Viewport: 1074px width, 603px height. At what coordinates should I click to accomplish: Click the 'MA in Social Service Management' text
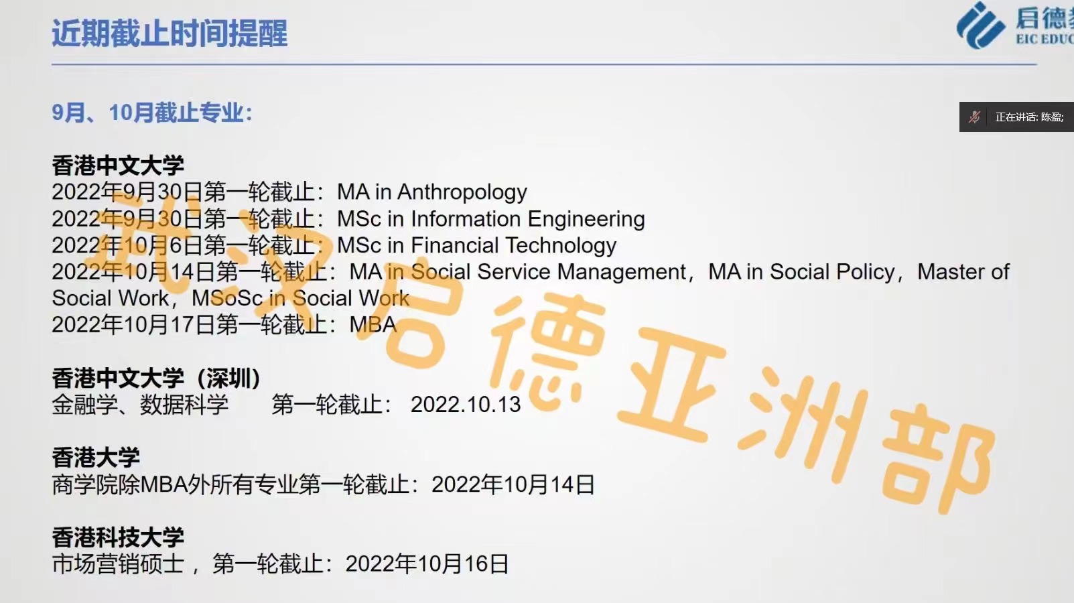pos(518,272)
